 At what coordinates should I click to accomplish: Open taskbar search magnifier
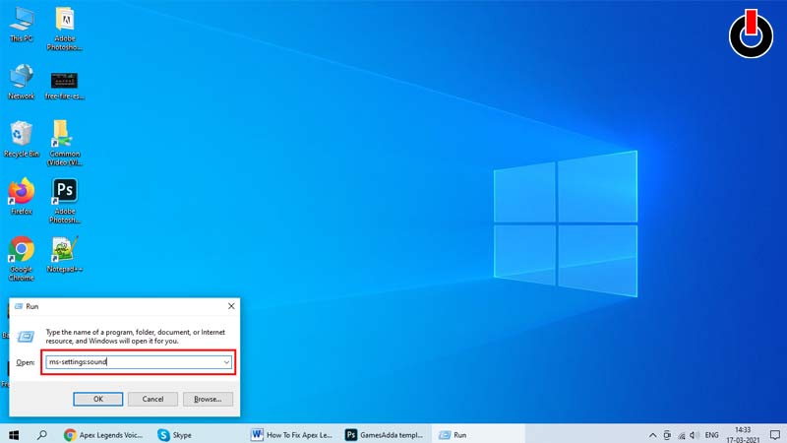[42, 434]
